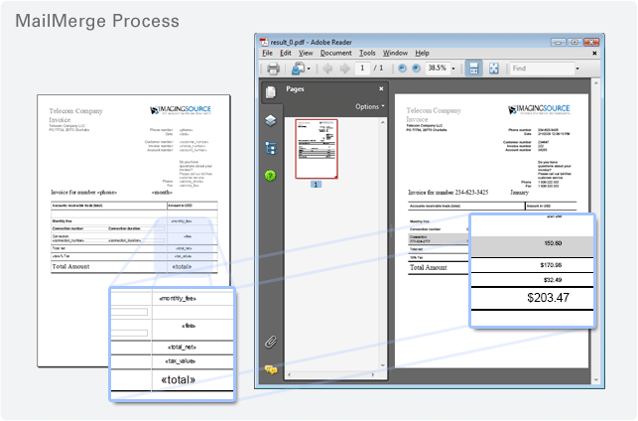Open the Model Tree panel icon
Viewport: 638px width, 421px height.
[x=271, y=148]
